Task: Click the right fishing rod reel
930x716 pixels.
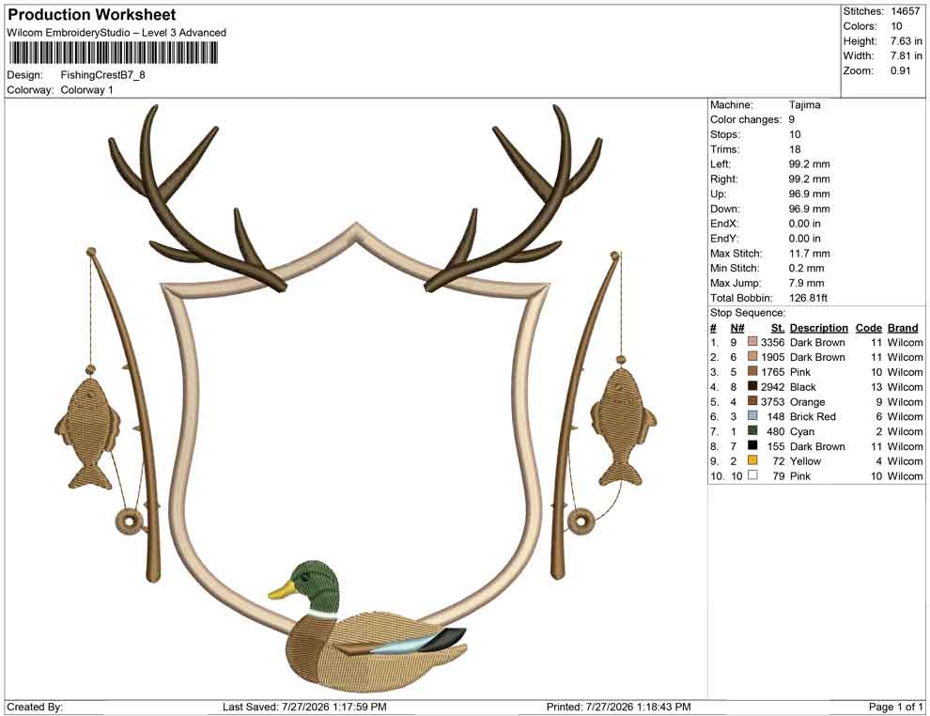Action: (x=581, y=521)
